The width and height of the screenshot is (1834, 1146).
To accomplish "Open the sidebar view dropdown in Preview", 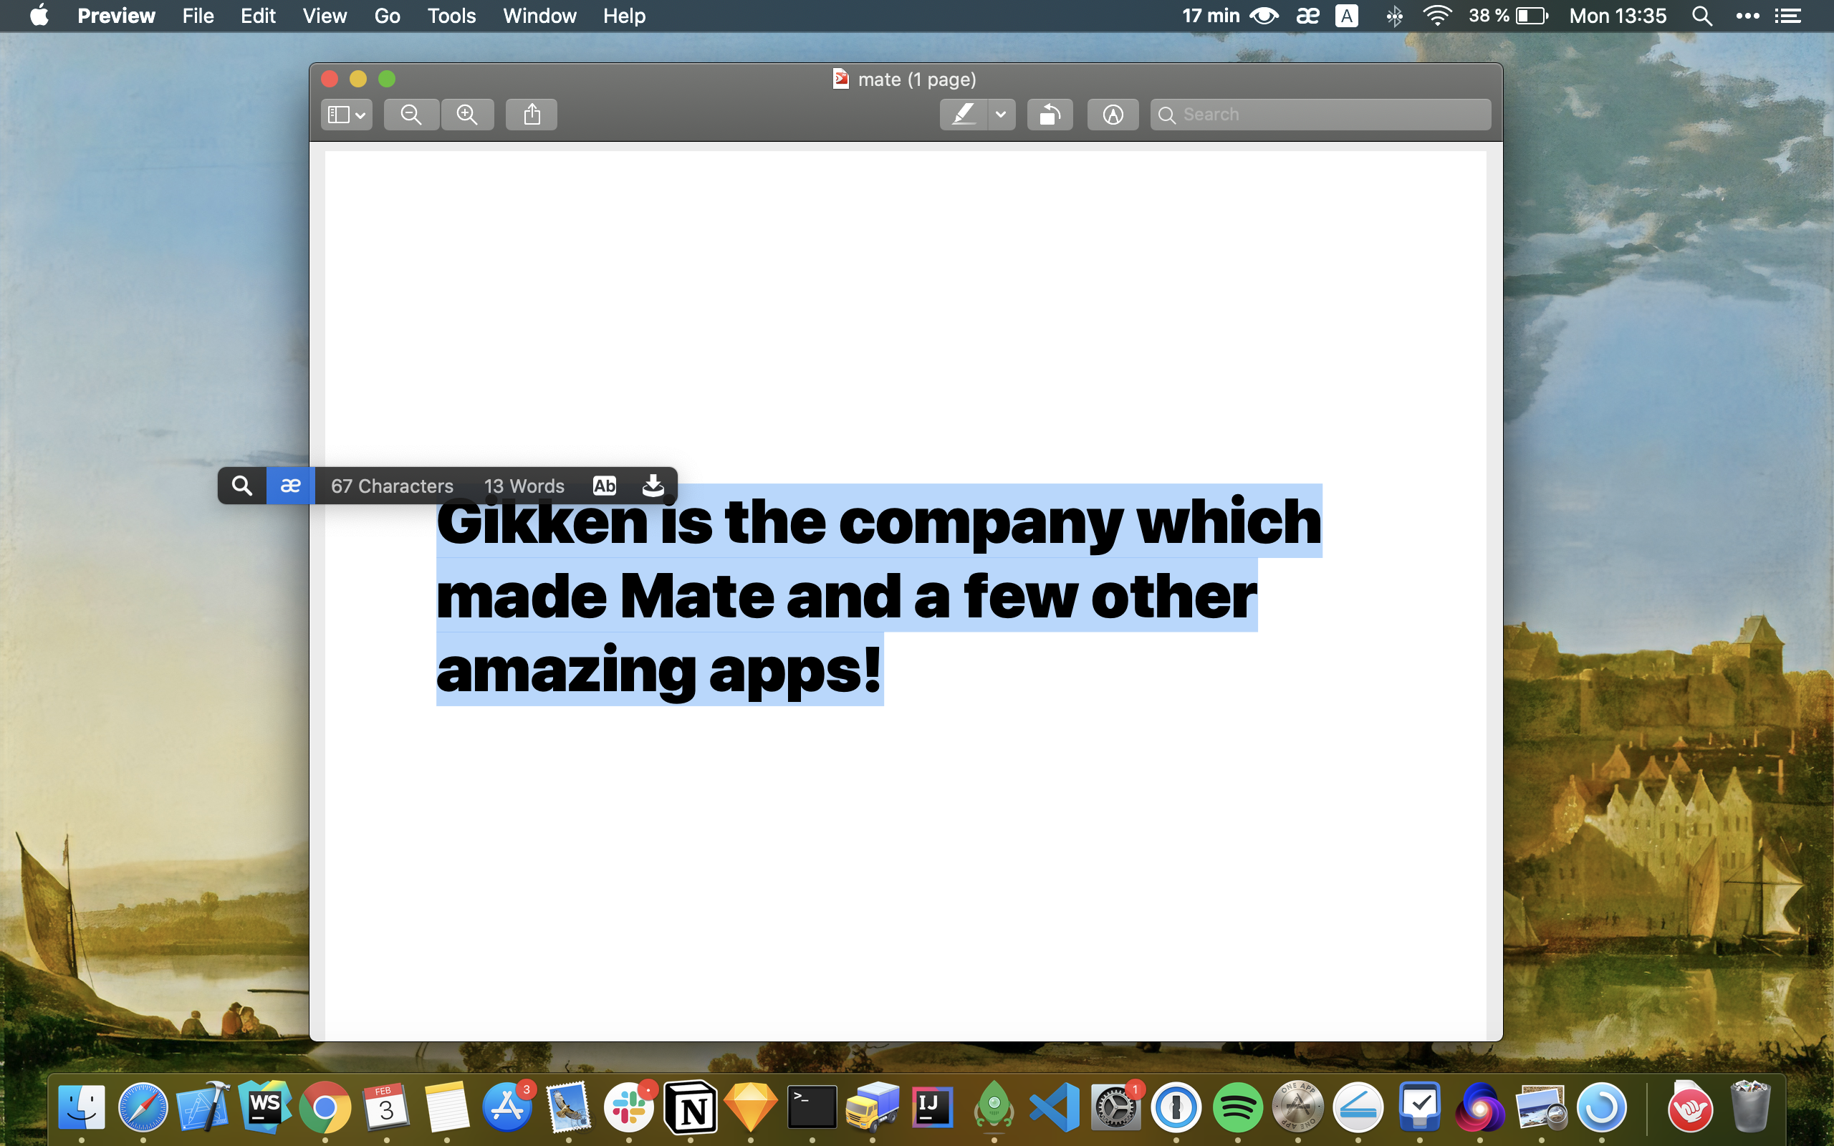I will click(x=346, y=115).
